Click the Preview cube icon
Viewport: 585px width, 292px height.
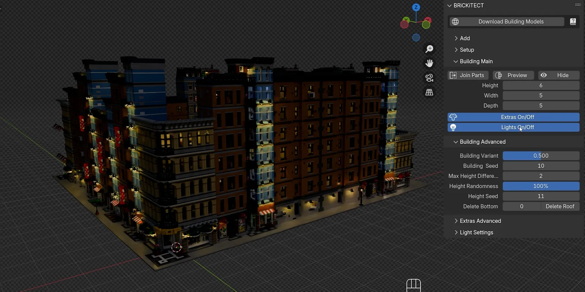pyautogui.click(x=498, y=75)
